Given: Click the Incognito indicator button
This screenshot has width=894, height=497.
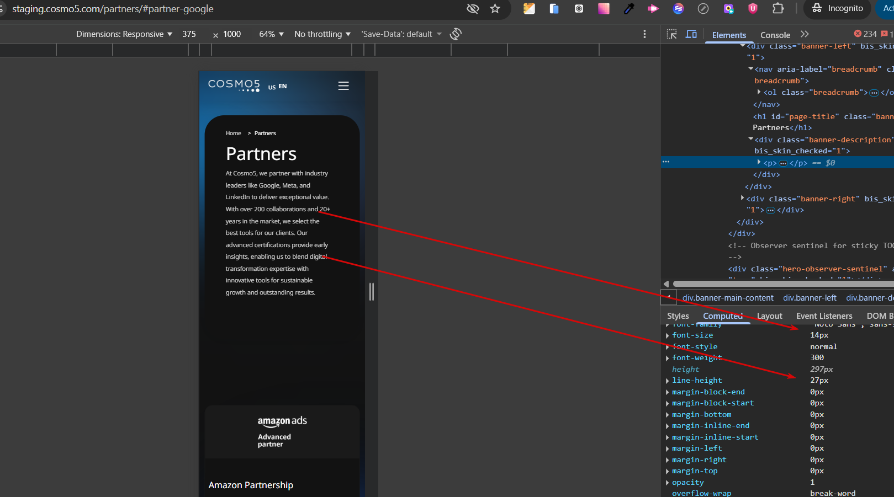Looking at the screenshot, I should click(x=837, y=8).
